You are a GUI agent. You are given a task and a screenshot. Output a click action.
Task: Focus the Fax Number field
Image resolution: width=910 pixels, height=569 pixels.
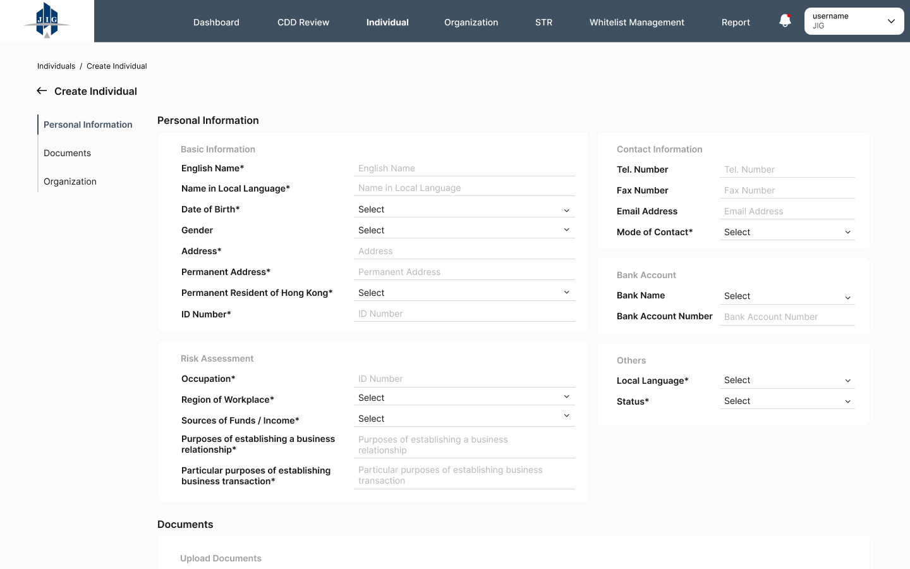(787, 190)
